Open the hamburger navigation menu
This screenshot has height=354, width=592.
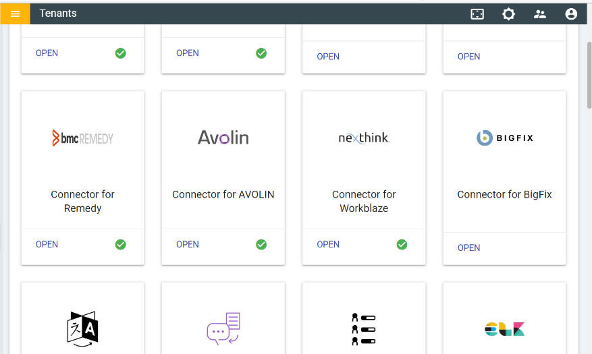point(15,14)
